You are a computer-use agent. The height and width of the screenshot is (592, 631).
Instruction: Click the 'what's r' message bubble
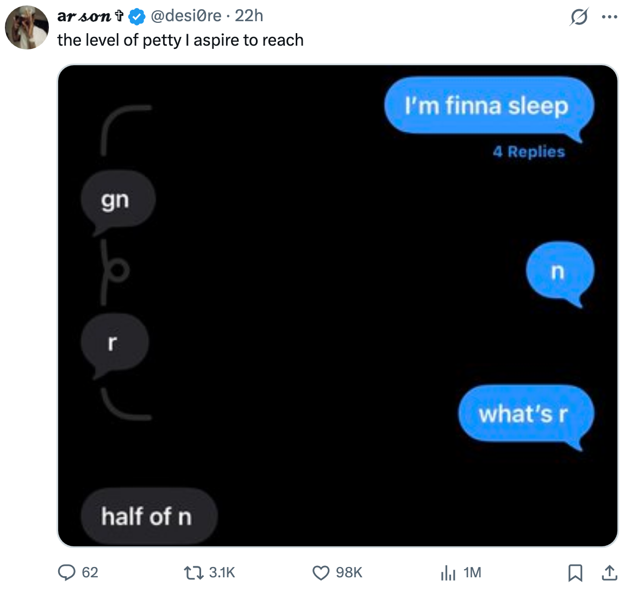point(524,415)
